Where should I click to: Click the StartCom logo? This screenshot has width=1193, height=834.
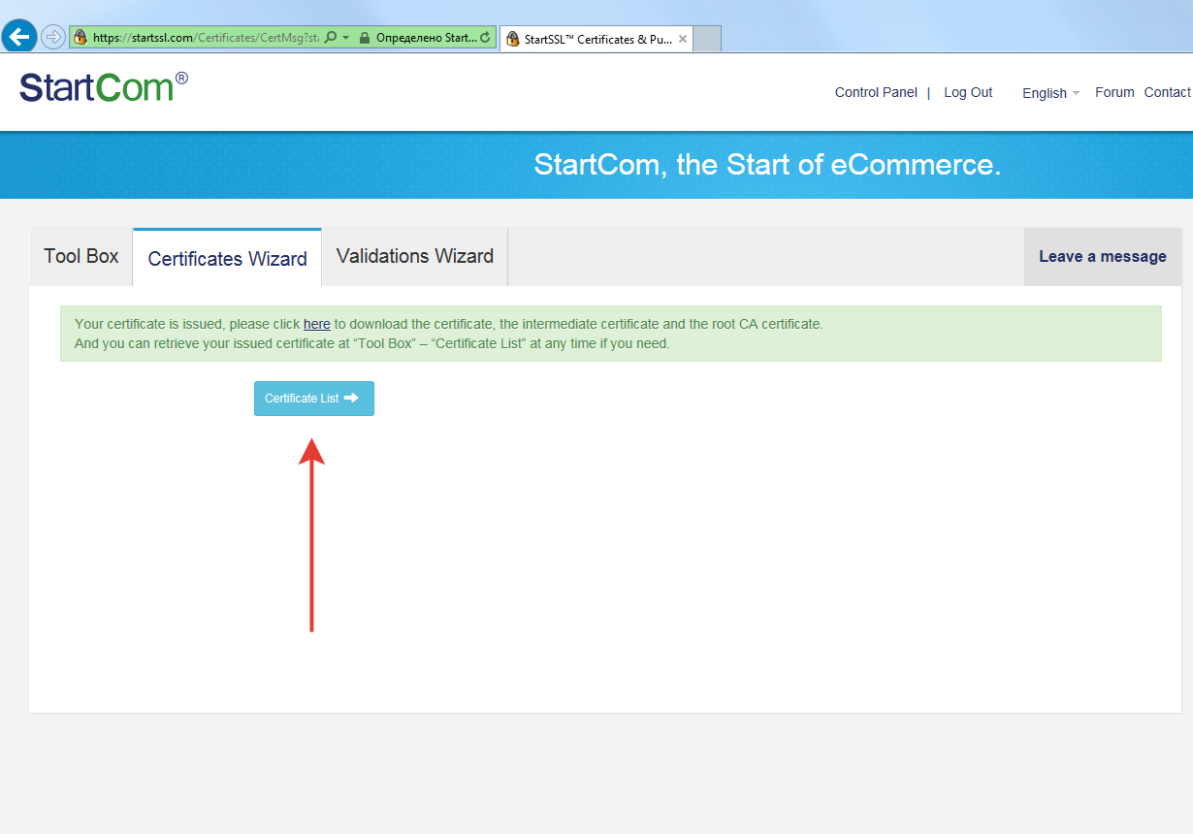[104, 87]
